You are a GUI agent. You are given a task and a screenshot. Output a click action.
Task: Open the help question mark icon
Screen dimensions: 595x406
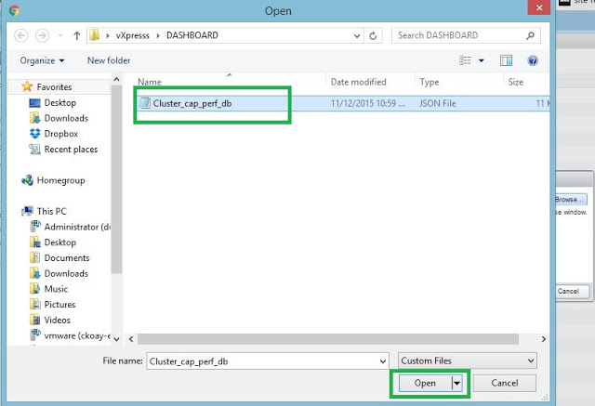tap(533, 60)
